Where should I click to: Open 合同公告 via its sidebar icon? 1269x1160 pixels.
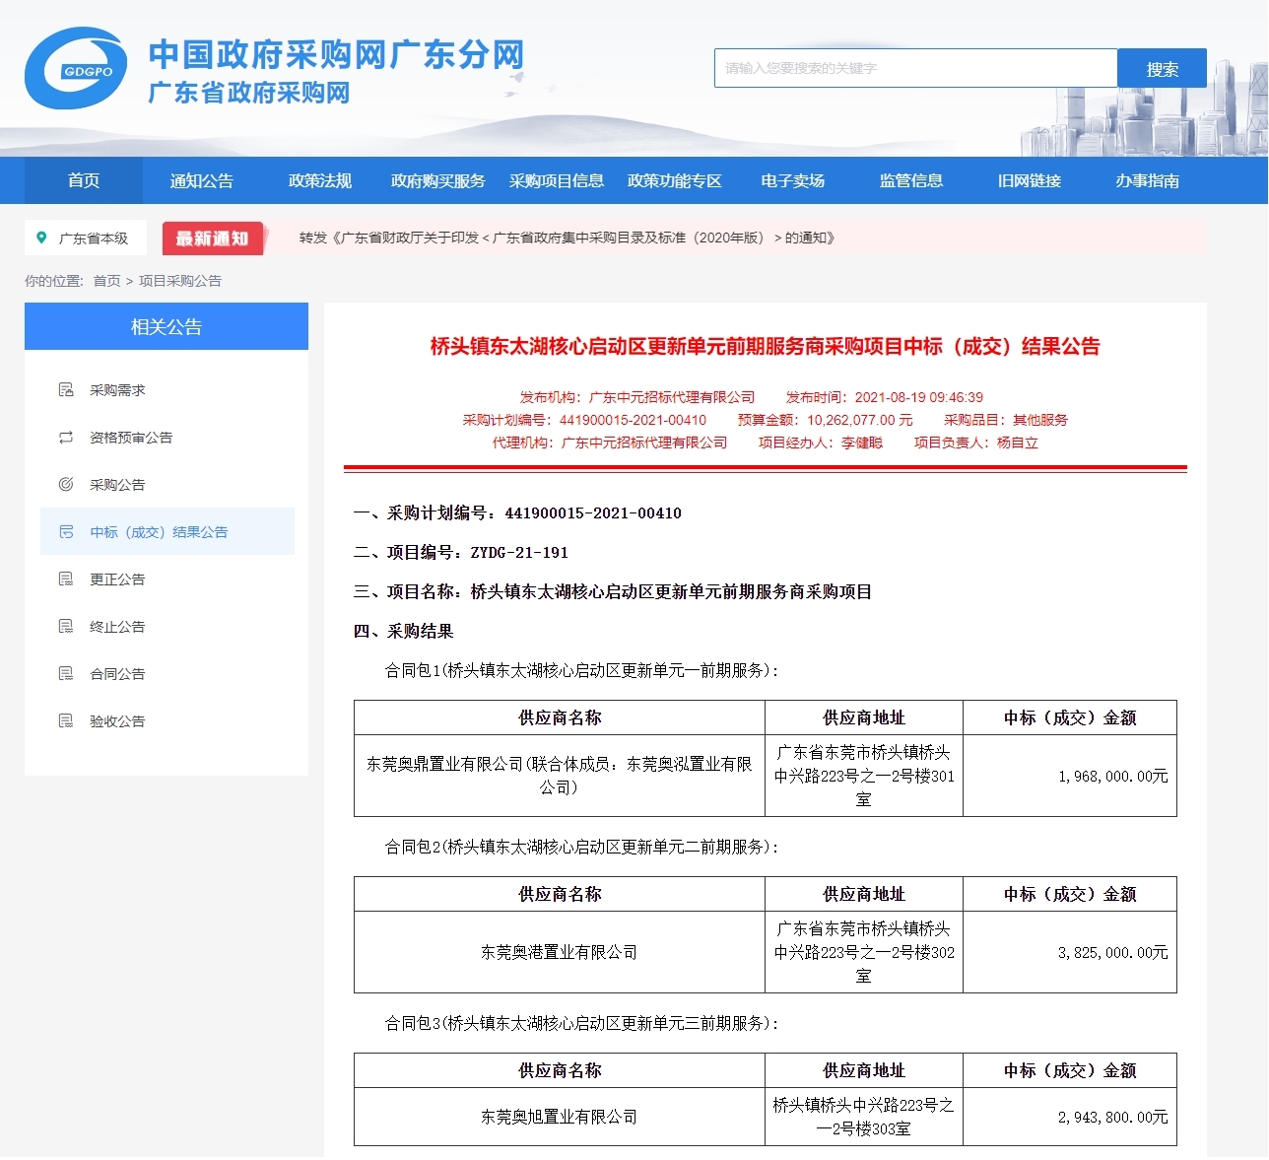coord(66,673)
